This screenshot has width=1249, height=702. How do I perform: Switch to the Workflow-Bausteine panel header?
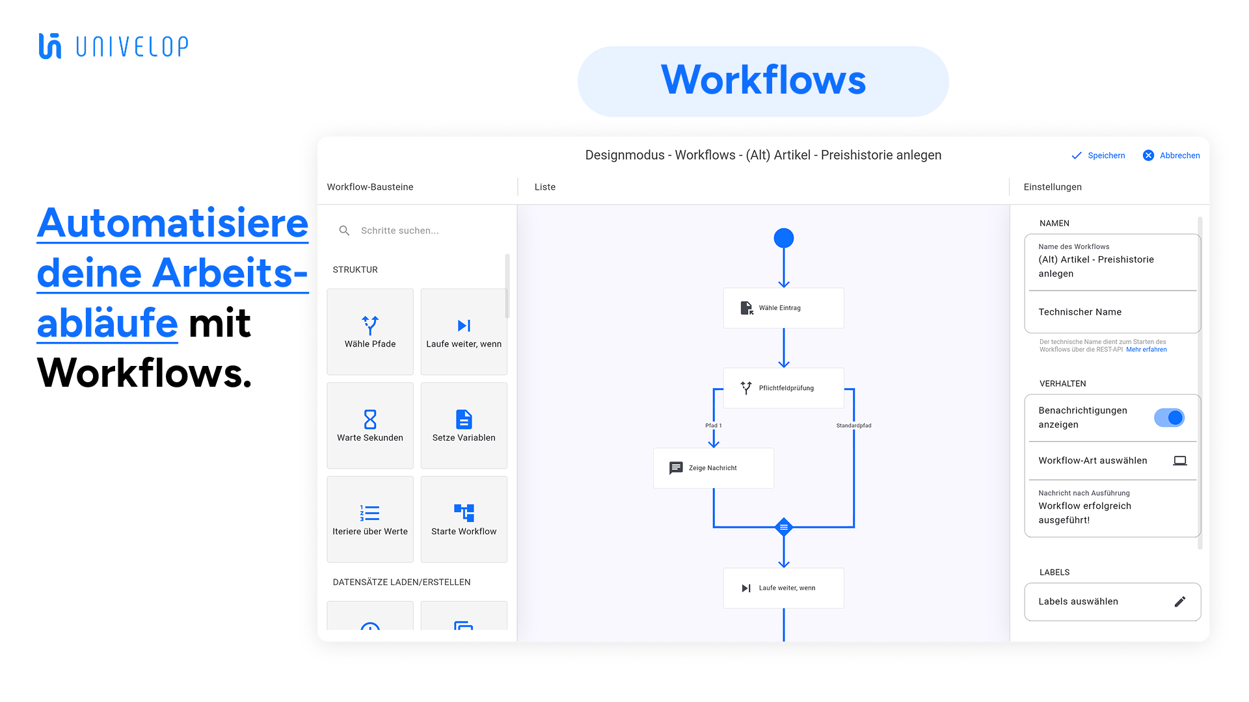pos(370,187)
